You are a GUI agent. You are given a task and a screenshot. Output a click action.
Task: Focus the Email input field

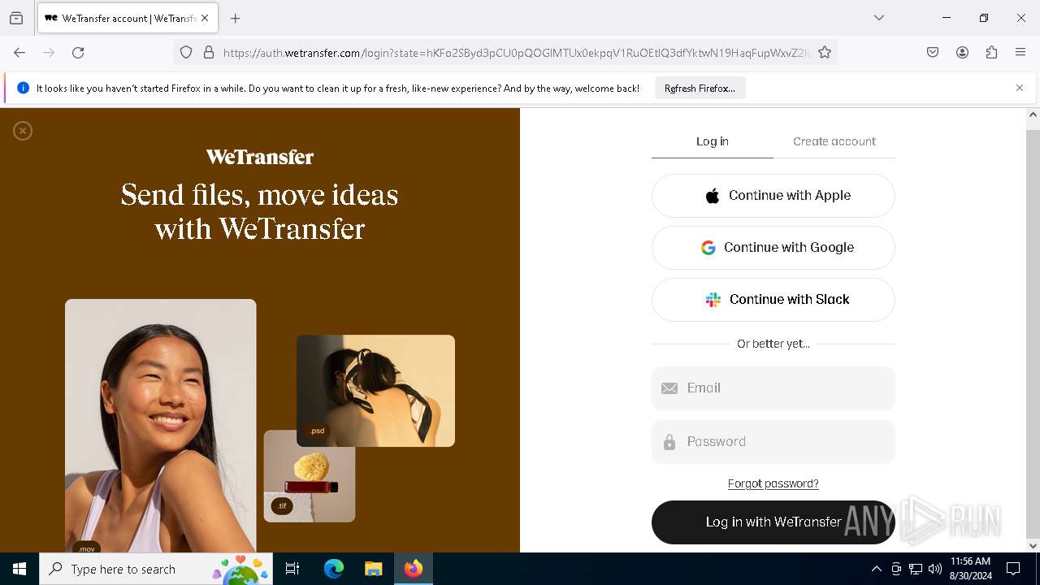(x=773, y=388)
